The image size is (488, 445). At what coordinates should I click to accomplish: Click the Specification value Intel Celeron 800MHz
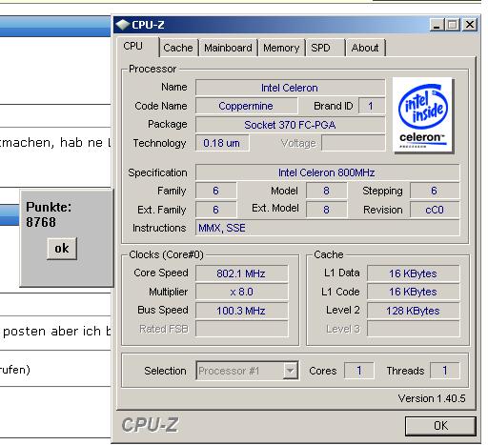[x=327, y=172]
